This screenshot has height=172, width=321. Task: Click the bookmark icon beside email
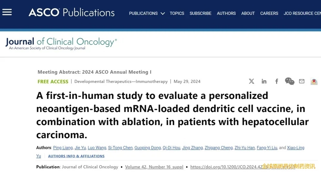(314, 81)
